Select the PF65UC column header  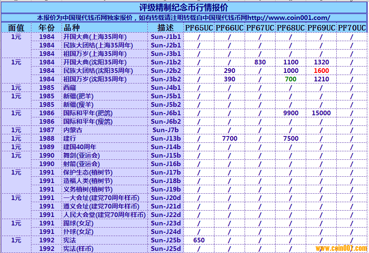199,28
